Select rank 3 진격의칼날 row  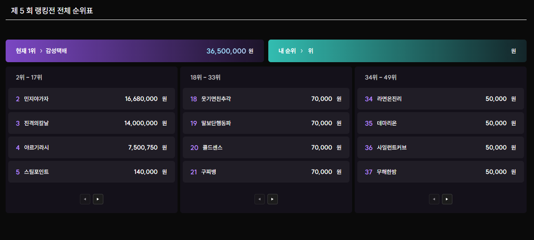click(92, 123)
